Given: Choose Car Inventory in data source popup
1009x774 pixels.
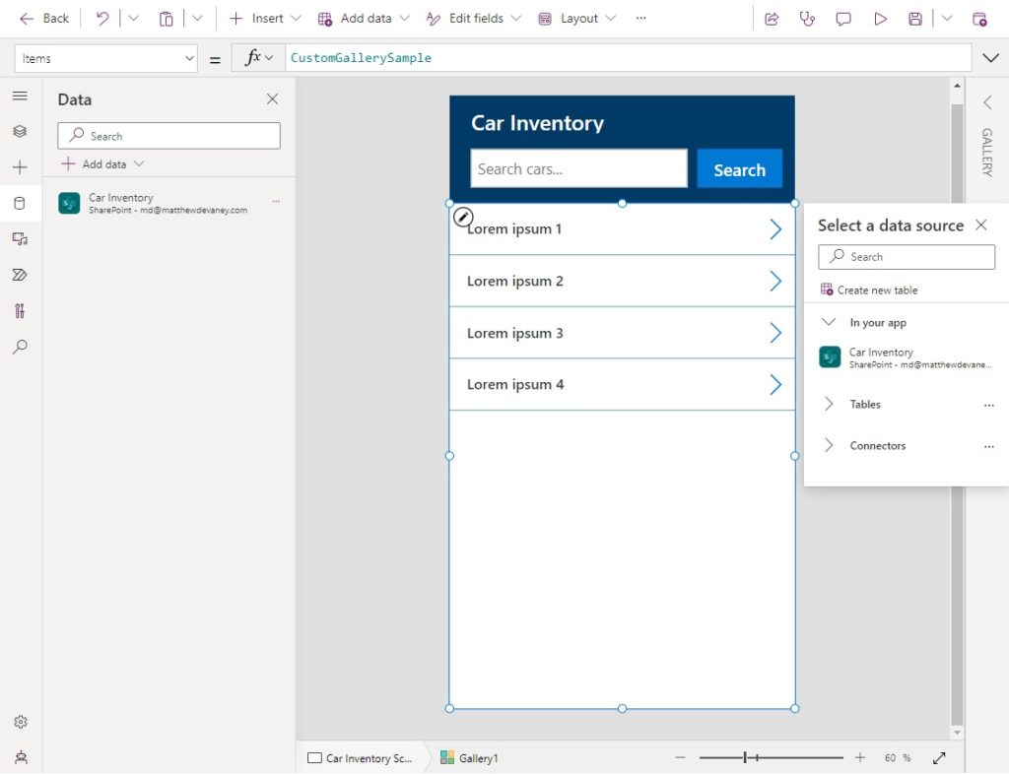Looking at the screenshot, I should (x=907, y=357).
